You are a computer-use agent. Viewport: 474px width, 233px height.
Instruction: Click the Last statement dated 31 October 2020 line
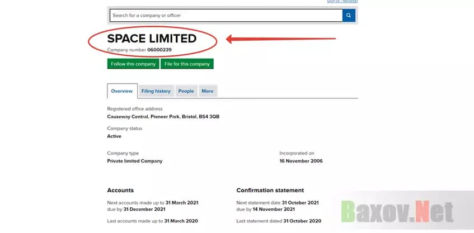point(279,221)
